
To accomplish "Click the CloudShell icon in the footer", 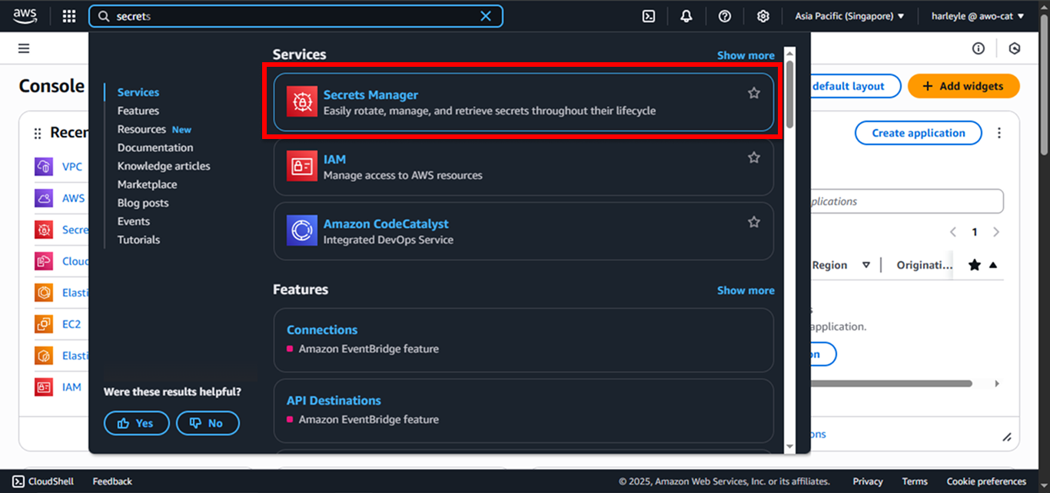I will tap(18, 481).
